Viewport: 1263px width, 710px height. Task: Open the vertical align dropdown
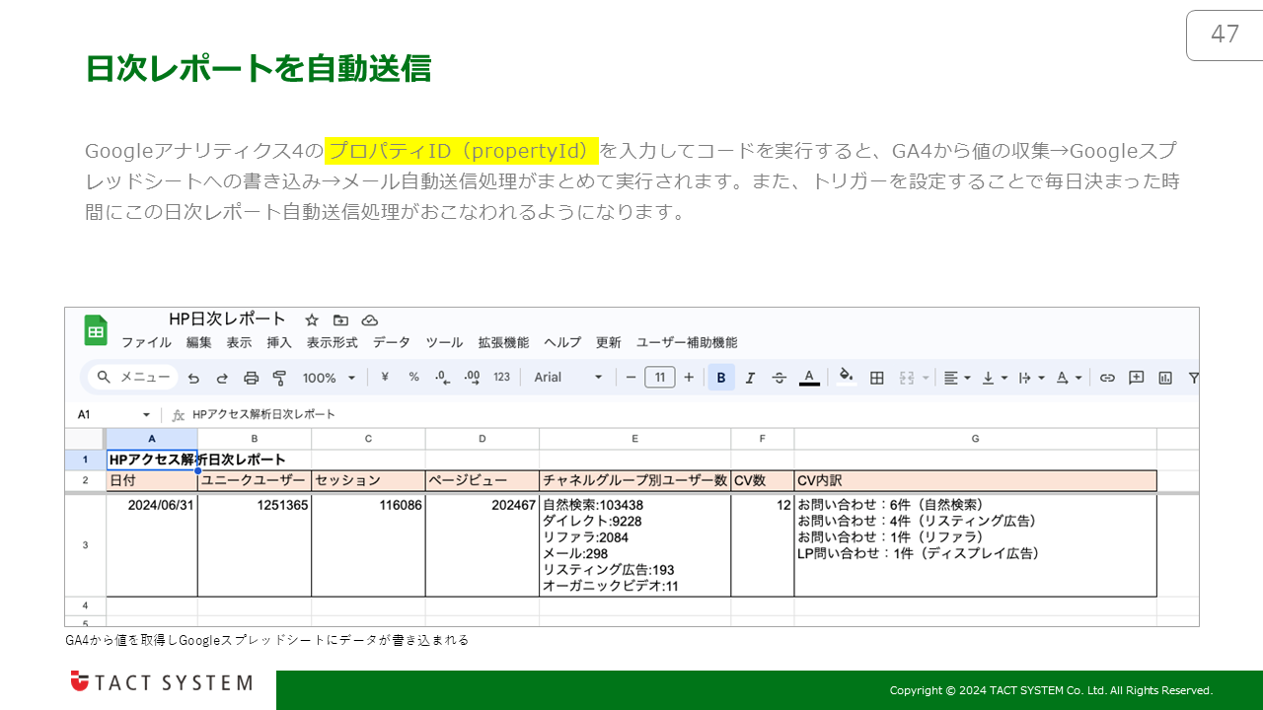(x=994, y=377)
